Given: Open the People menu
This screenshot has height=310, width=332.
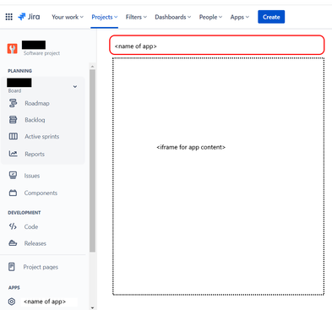Looking at the screenshot, I should point(210,17).
